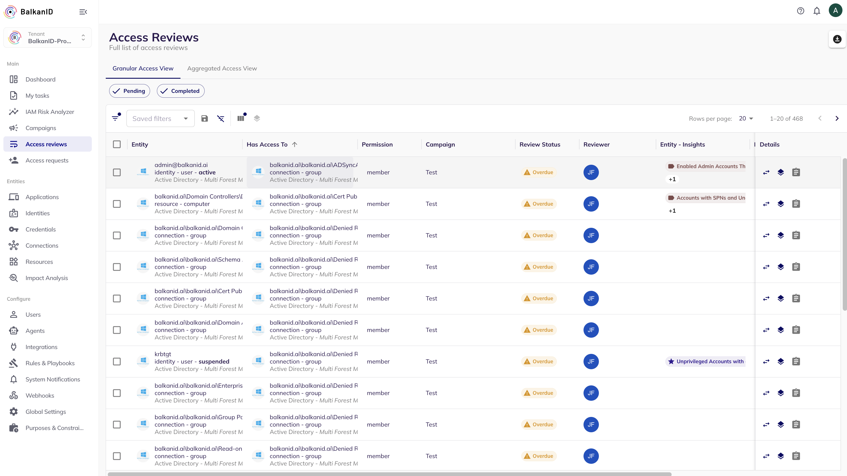Collapse the sidebar menu icon
This screenshot has width=847, height=476.
[83, 12]
